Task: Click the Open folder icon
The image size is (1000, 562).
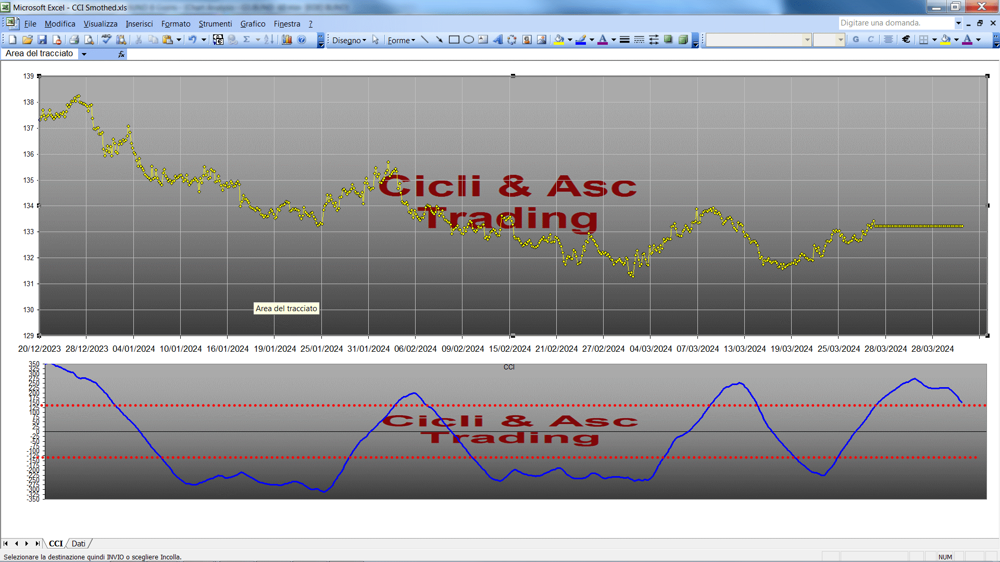Action: [x=28, y=40]
